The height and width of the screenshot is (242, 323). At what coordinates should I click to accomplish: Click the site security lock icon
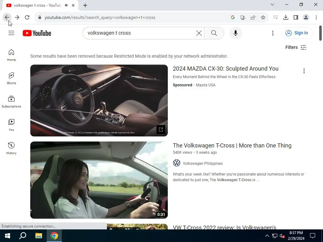(x=40, y=18)
